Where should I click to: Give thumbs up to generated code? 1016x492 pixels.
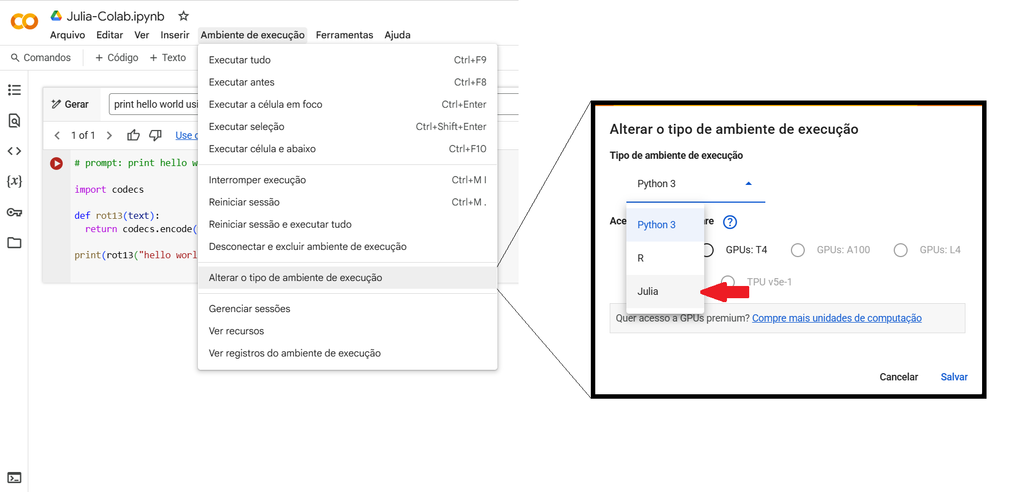(133, 135)
